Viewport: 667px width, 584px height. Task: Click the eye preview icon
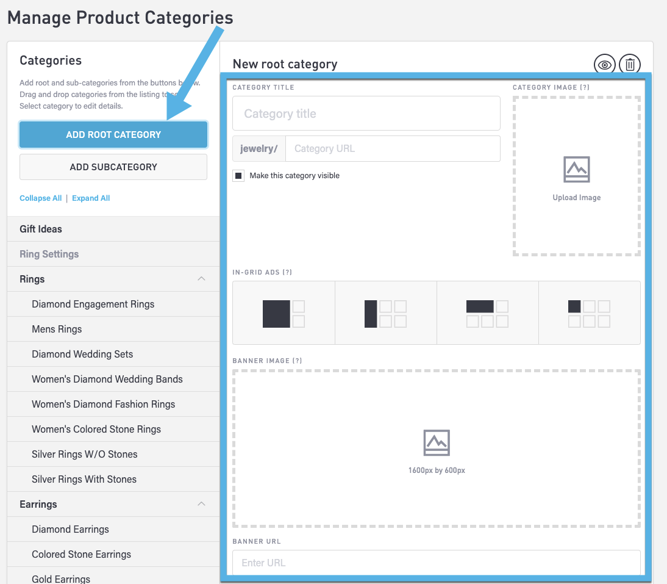pos(604,64)
